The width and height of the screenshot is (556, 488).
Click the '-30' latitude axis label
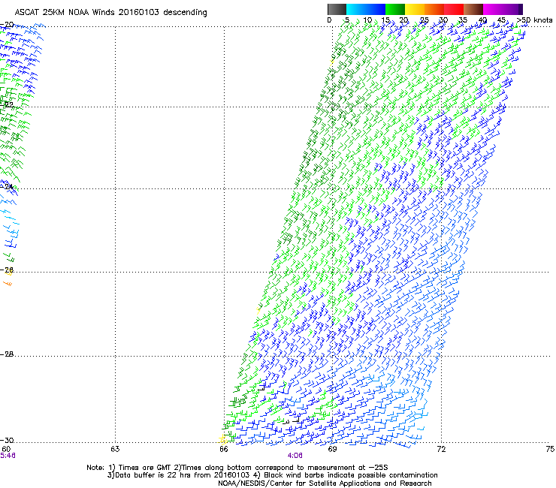(x=7, y=440)
